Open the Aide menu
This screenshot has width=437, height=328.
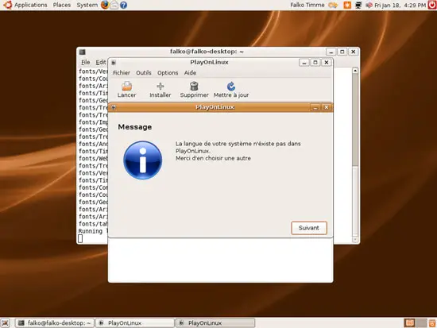[190, 73]
